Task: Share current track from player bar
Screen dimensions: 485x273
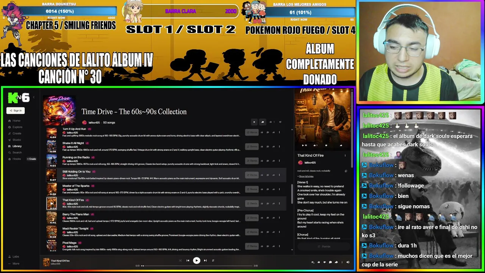Action: 336,262
